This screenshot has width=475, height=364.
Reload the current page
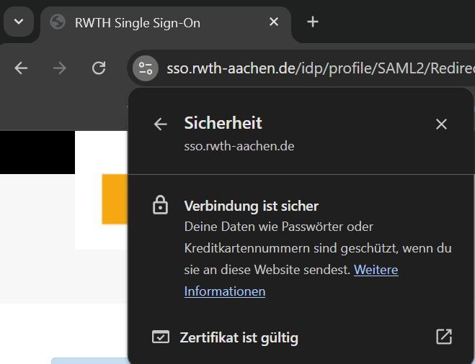coord(99,68)
